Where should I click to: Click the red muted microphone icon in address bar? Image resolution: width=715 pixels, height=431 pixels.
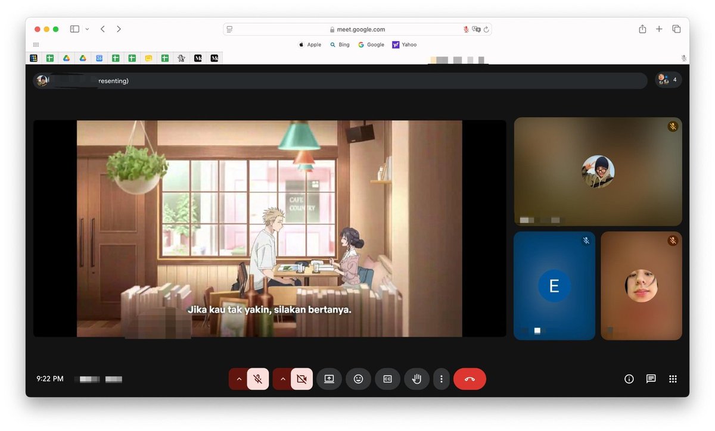466,29
